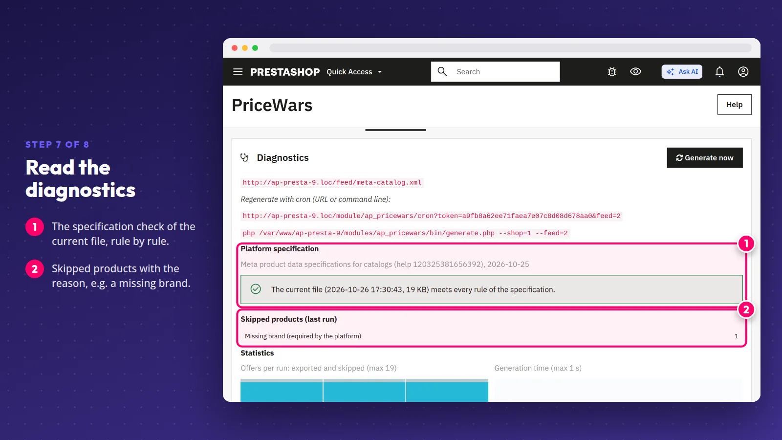
Task: Click the 'Offers per run' chart label
Action: 319,368
